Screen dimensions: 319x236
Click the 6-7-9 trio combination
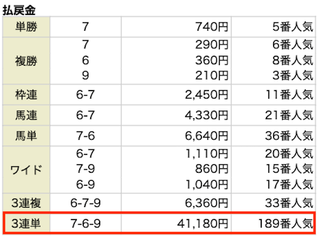point(85,203)
